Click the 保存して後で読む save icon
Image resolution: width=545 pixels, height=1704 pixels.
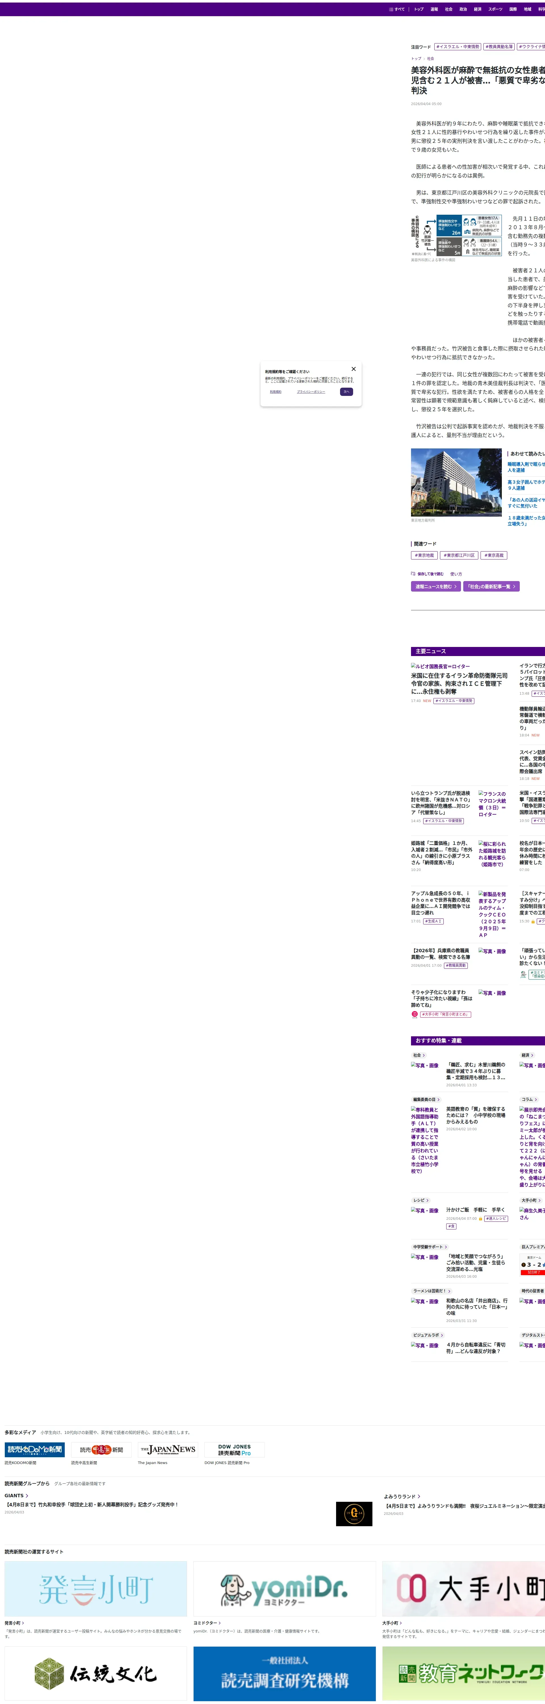pos(413,574)
